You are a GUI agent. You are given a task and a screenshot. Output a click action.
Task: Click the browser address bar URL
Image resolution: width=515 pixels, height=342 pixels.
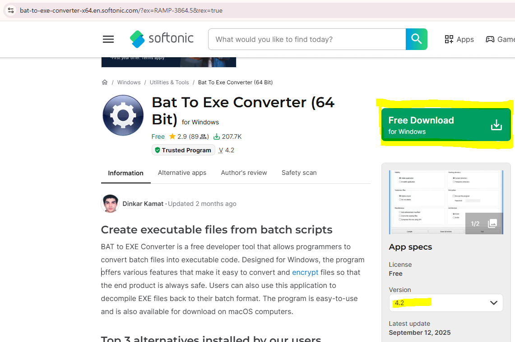point(121,10)
